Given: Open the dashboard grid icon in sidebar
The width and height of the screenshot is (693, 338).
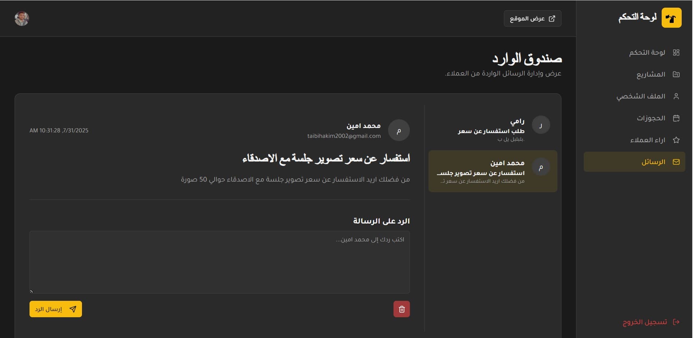Looking at the screenshot, I should tap(677, 52).
